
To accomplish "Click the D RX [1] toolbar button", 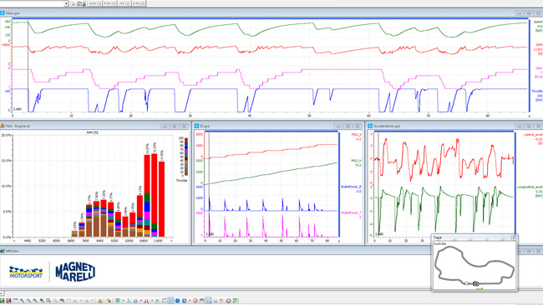I will click(139, 3).
